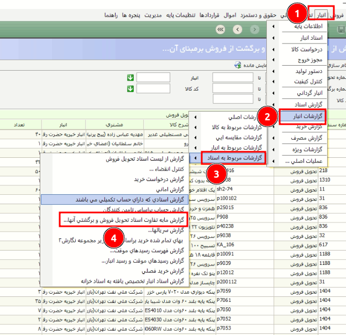
Task: Expand کنترل کیفیت submenu
Action: (x=297, y=82)
